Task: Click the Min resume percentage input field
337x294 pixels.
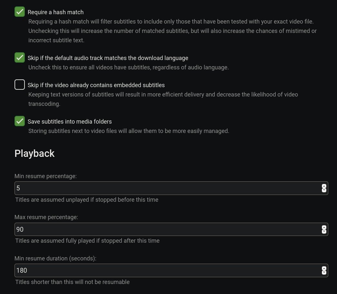Action: point(168,188)
